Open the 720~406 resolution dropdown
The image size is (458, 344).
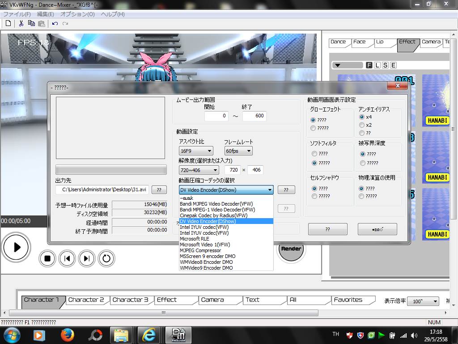click(199, 170)
